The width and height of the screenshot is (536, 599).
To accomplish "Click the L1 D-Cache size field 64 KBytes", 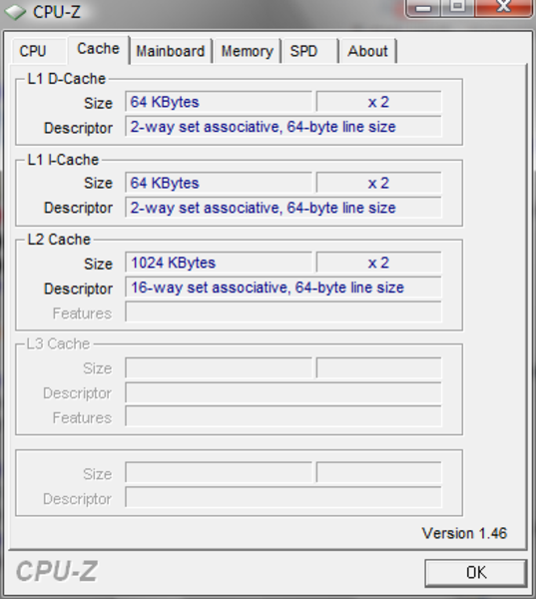I will [x=219, y=102].
